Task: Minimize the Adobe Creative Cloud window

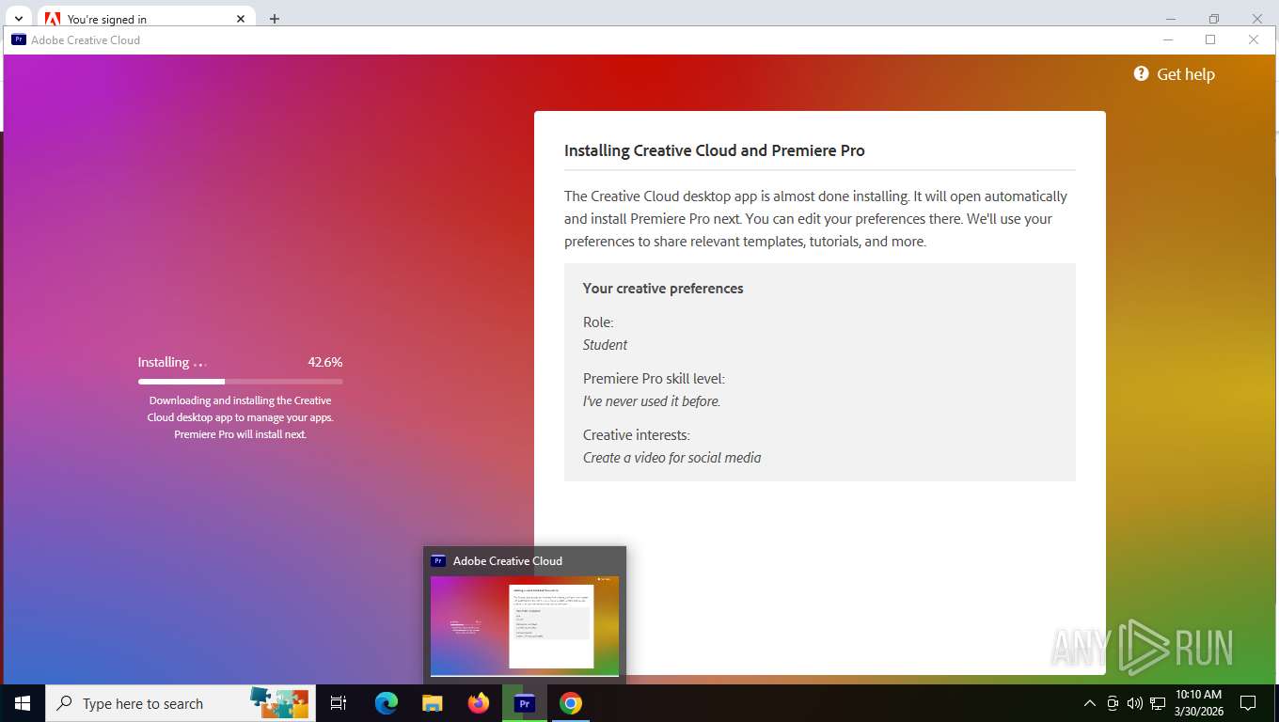Action: click(x=1168, y=39)
